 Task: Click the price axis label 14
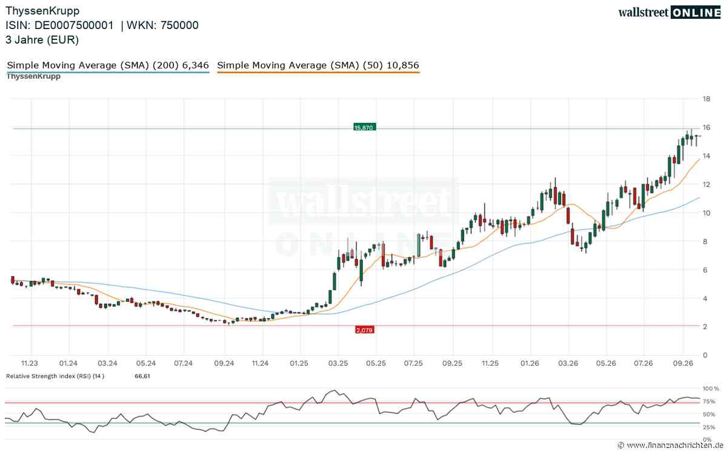click(706, 156)
